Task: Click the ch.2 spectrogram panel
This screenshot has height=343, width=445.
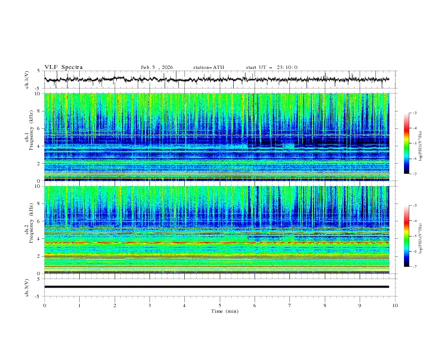Action: tap(216, 230)
